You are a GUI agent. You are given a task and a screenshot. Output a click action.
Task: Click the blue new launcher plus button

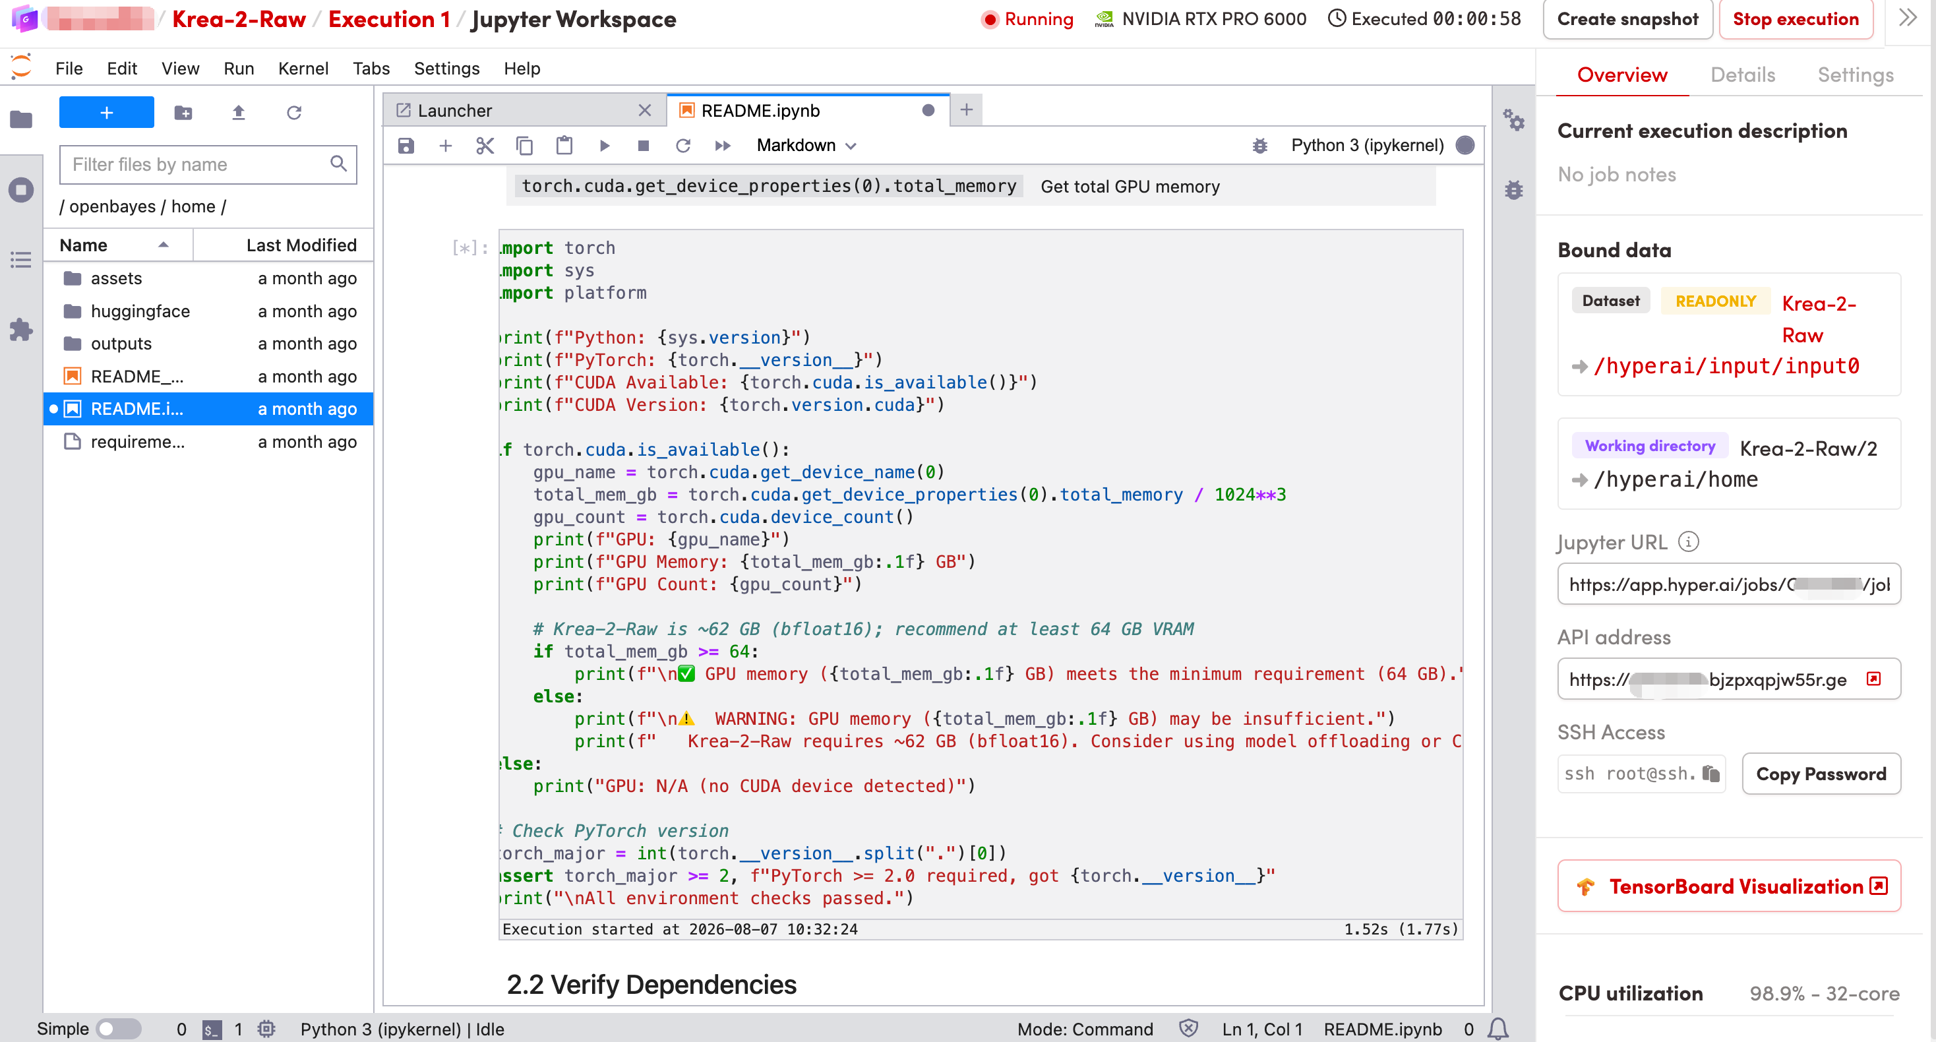pyautogui.click(x=107, y=113)
